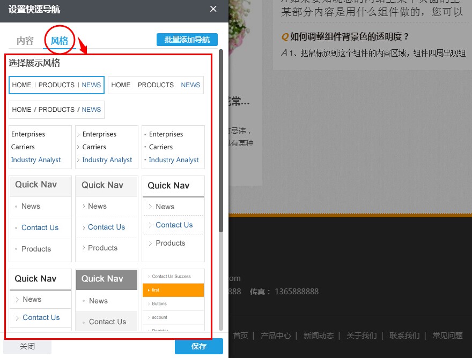Switch to the 内容 (Content) tab
Image resolution: width=472 pixels, height=358 pixels.
click(x=25, y=40)
